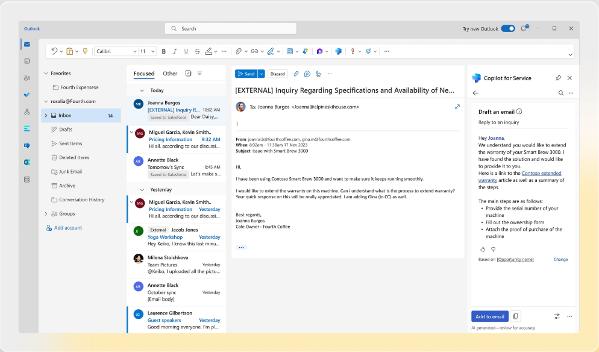This screenshot has width=599, height=352.
Task: Open the Calendar icon in left rail
Action: pos(27,61)
